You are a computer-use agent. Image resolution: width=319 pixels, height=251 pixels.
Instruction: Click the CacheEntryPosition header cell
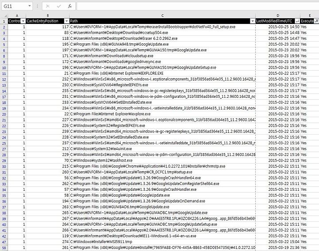tap(47, 21)
